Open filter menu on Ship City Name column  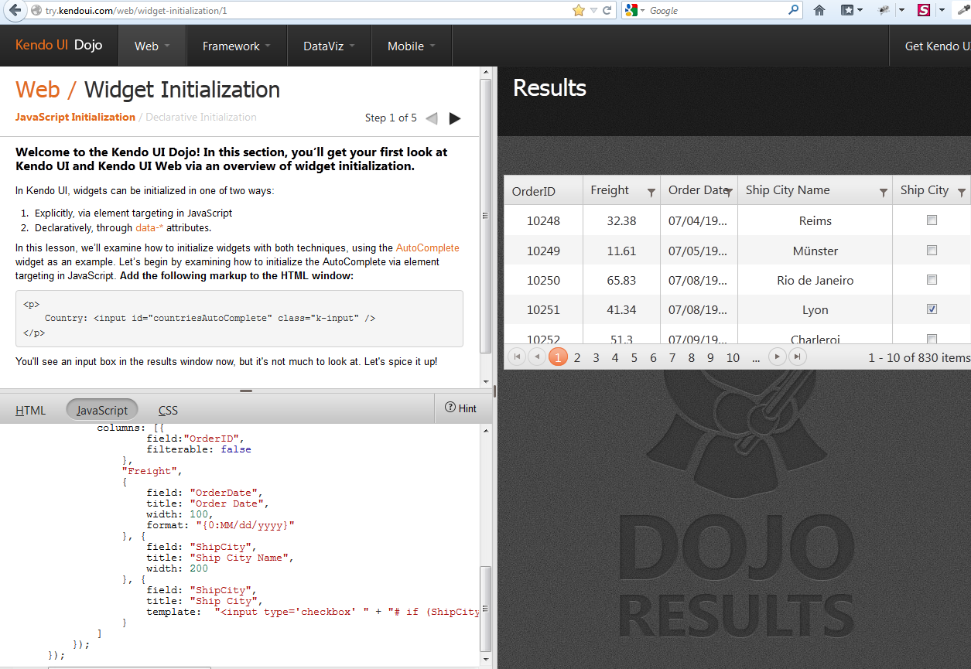point(885,190)
